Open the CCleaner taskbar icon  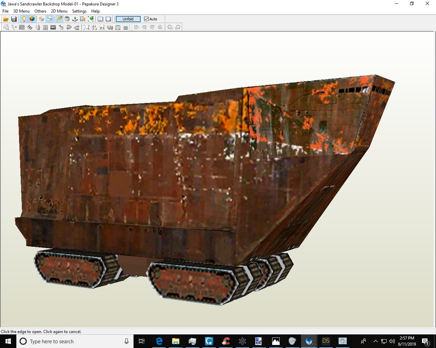pyautogui.click(x=225, y=341)
